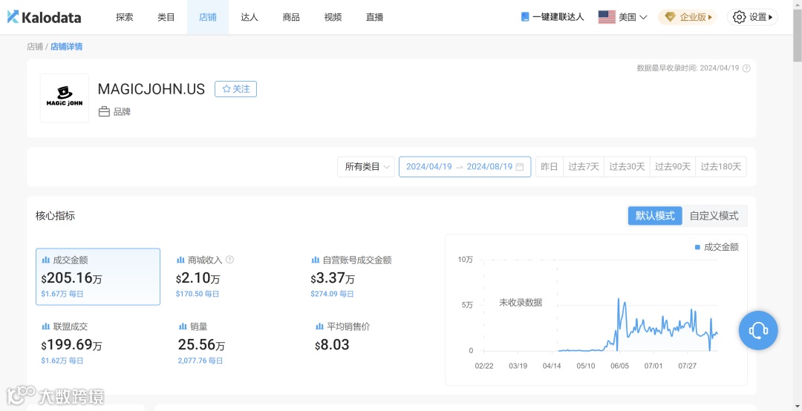This screenshot has width=802, height=411.
Task: Click the date range input field
Action: (465, 167)
